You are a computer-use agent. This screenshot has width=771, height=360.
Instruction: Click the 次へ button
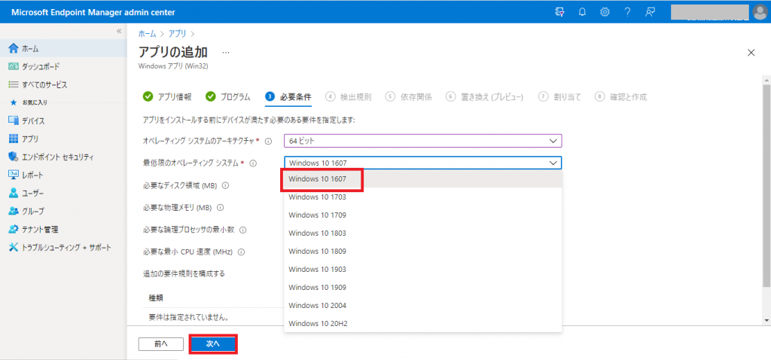(213, 344)
